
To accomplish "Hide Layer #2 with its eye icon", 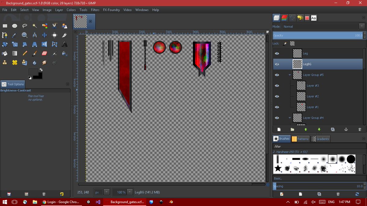I will coord(277,96).
